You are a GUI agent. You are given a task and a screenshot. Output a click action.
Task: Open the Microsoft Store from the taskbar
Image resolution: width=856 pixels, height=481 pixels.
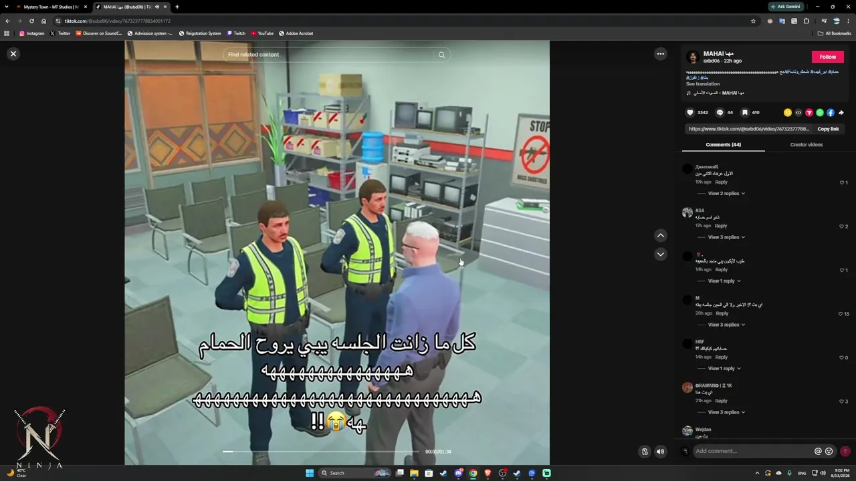click(429, 473)
